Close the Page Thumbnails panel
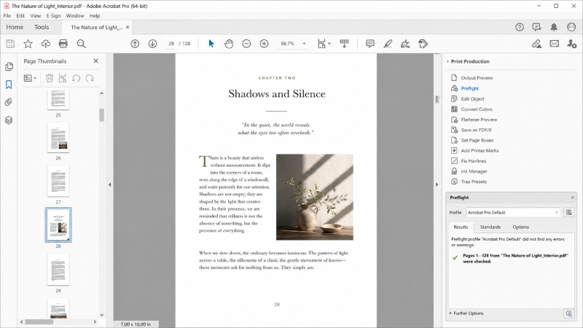Image resolution: width=583 pixels, height=328 pixels. (96, 61)
